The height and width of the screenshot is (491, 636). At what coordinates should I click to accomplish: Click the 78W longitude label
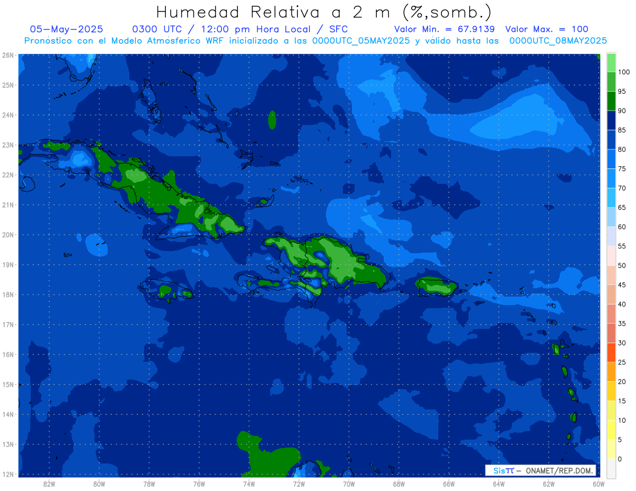point(149,484)
